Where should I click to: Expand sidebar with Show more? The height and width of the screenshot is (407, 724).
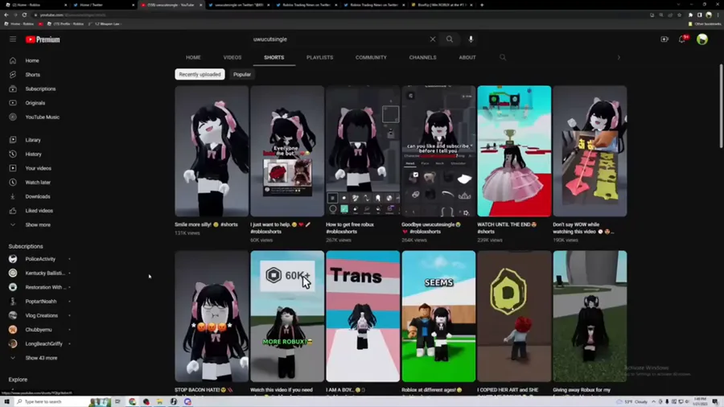38,225
